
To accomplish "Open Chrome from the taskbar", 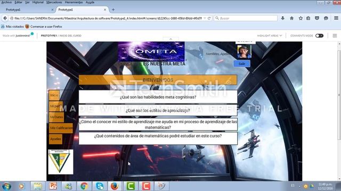I will pos(84,186).
